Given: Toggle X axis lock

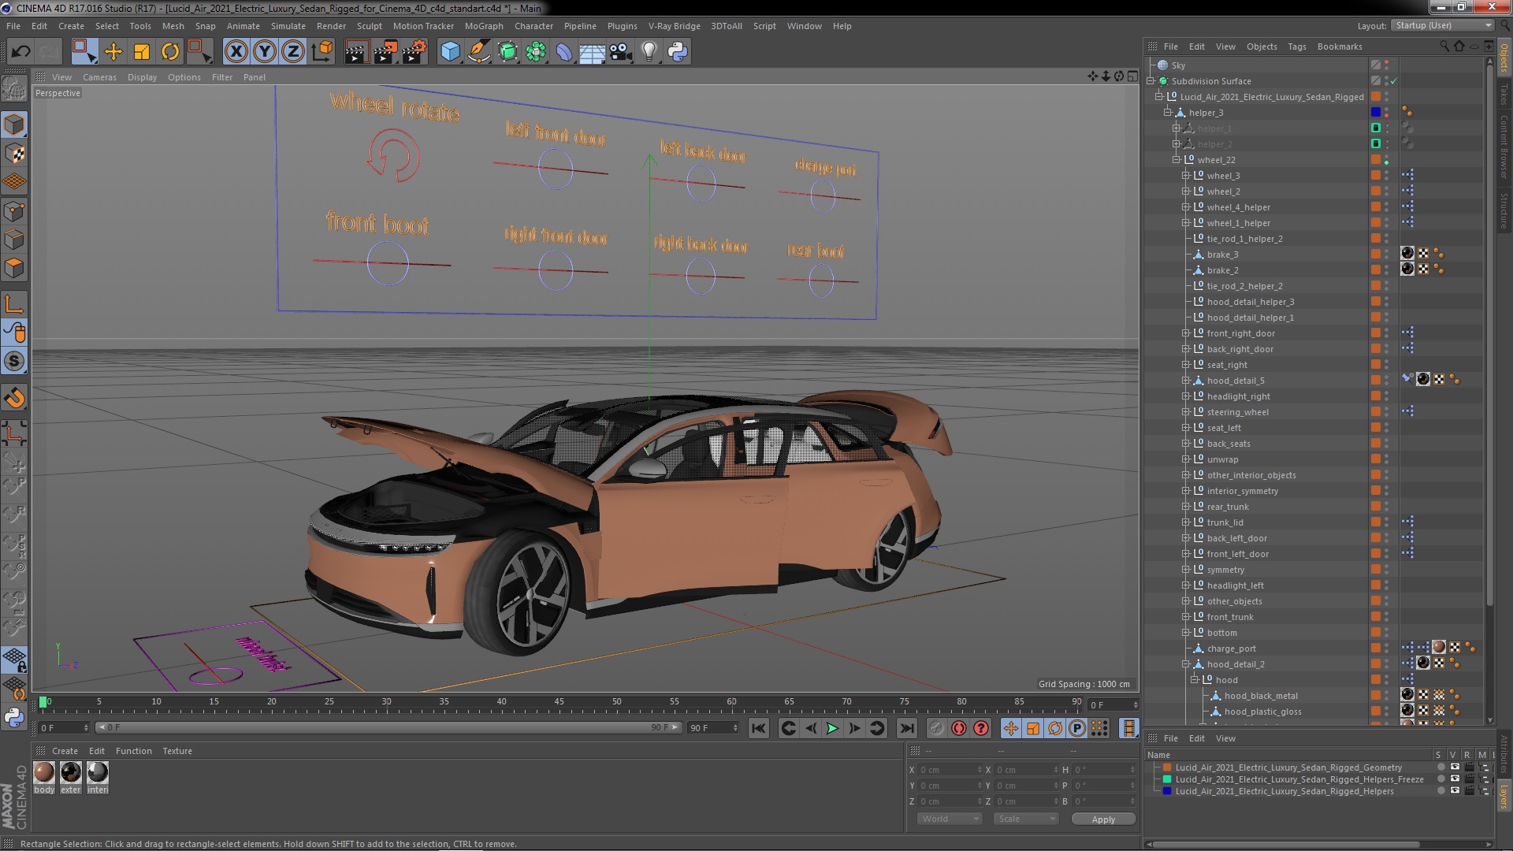Looking at the screenshot, I should 236,52.
